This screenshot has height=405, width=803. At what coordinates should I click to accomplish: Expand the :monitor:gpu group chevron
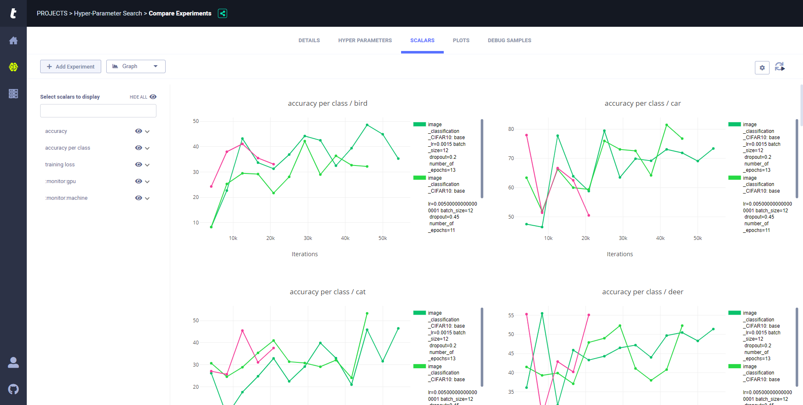point(147,182)
